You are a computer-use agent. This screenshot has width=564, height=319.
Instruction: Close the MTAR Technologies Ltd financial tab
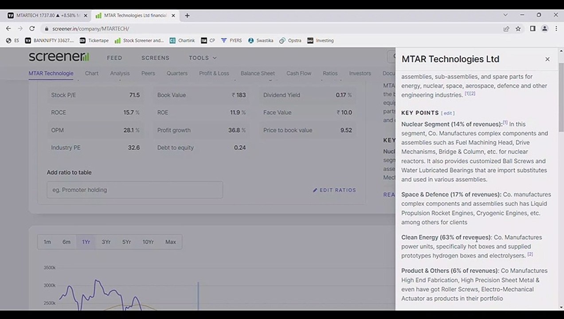173,16
